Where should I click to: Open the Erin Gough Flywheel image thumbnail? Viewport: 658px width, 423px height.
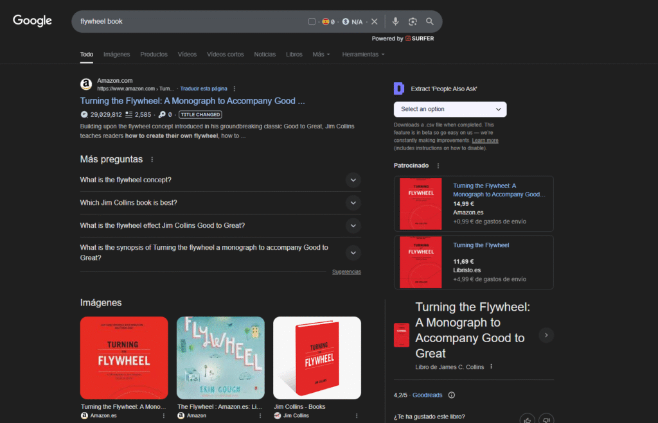point(220,358)
